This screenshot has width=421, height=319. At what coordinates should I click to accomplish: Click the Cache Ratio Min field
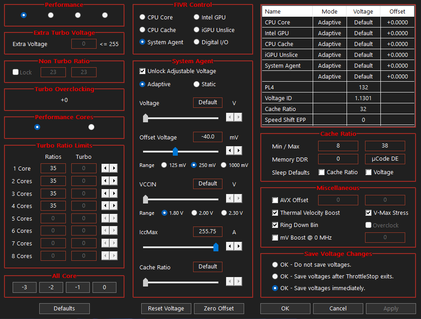pyautogui.click(x=338, y=146)
